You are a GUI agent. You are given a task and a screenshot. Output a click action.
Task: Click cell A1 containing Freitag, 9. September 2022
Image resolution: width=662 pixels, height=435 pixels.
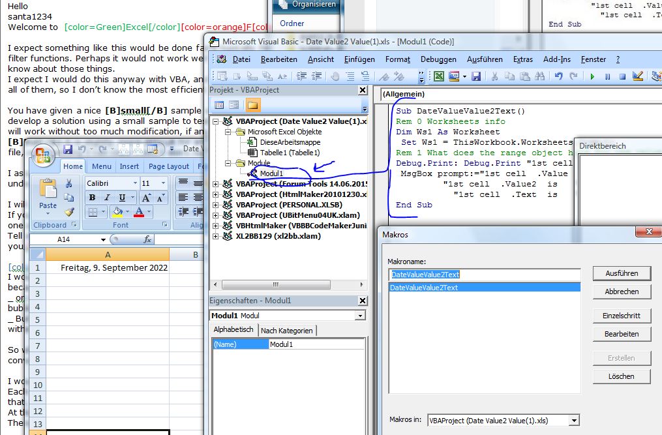[x=107, y=268]
